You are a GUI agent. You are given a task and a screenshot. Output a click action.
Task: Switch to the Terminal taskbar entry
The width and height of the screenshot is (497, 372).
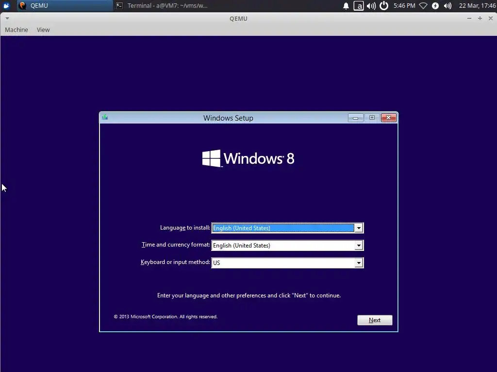point(162,5)
